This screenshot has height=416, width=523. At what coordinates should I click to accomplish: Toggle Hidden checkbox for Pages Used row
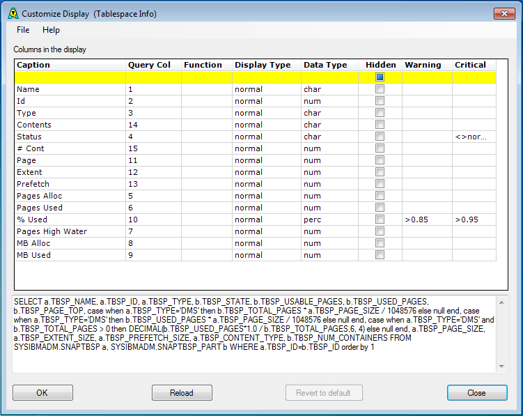pyautogui.click(x=380, y=208)
